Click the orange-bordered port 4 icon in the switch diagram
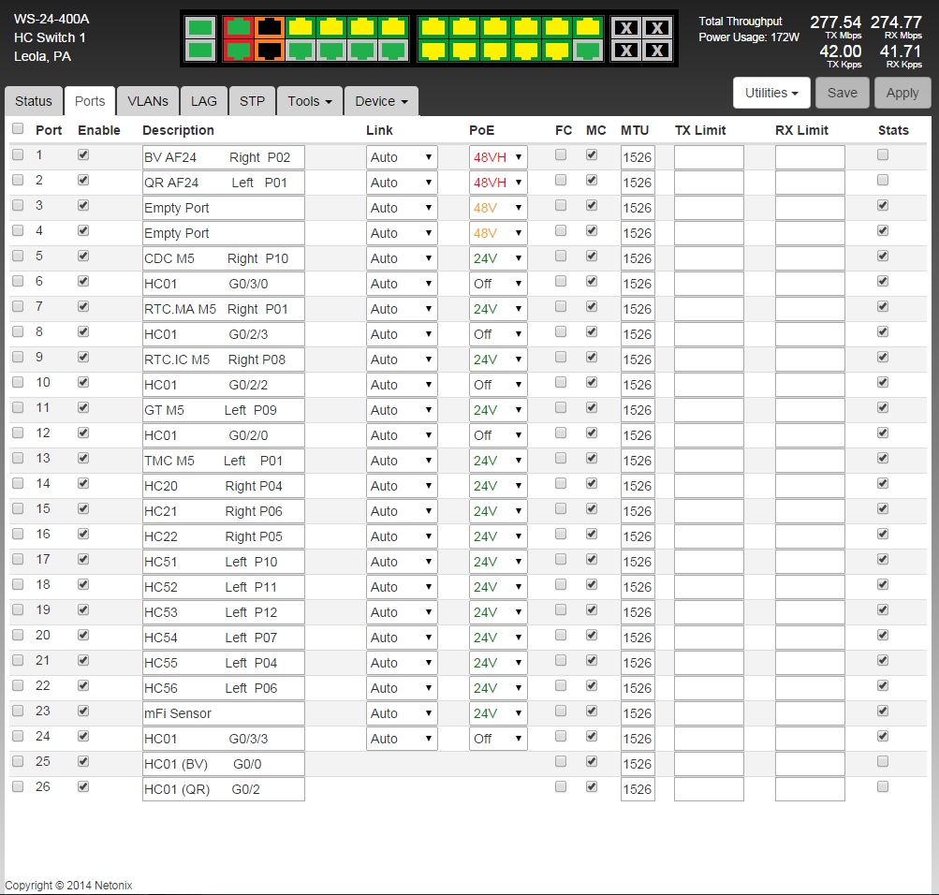939x895 pixels. [270, 51]
